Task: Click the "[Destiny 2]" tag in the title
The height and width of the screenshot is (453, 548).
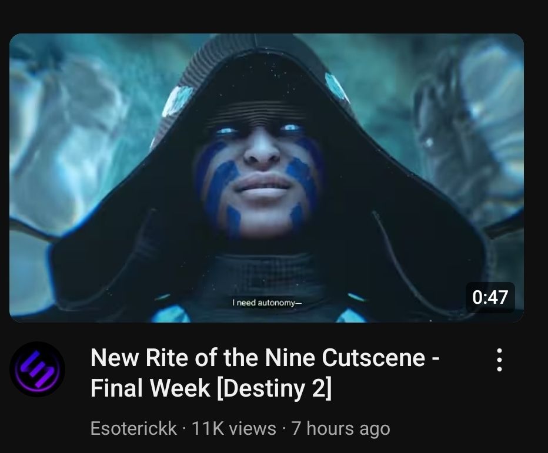Action: tap(273, 388)
